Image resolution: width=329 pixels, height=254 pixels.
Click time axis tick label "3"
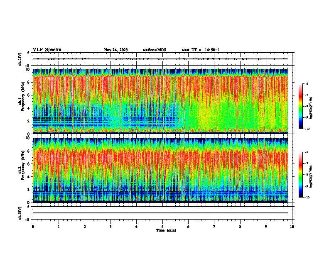pos(110,227)
